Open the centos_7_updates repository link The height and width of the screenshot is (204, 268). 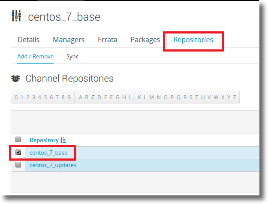tap(53, 165)
